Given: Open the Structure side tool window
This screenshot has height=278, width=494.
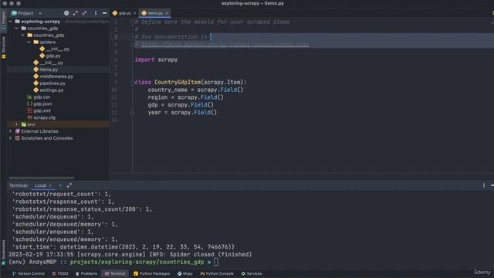Looking at the screenshot, I should click(3, 47).
